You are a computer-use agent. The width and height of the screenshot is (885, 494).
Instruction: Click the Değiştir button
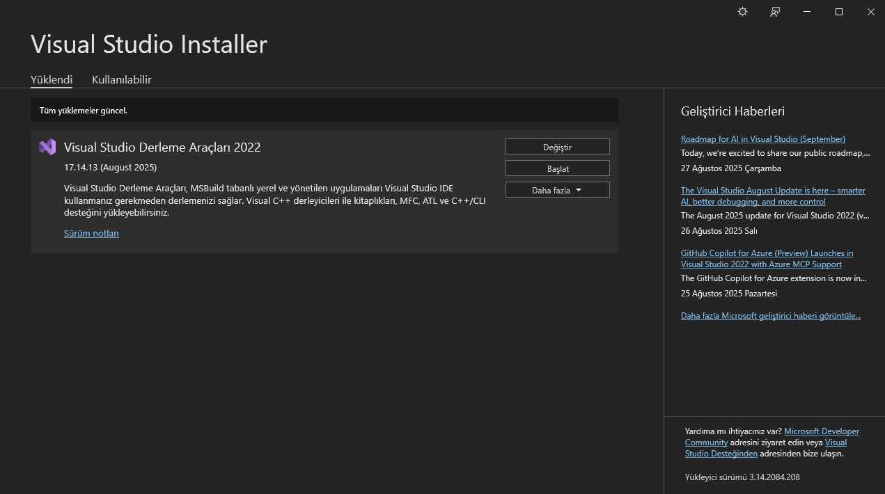557,147
